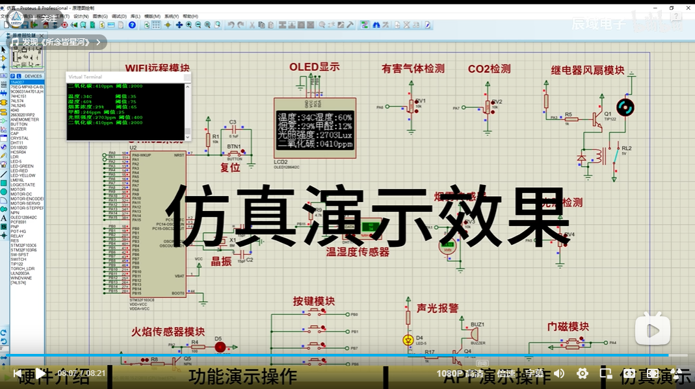Select the 2D circle drawing tool

point(3,192)
